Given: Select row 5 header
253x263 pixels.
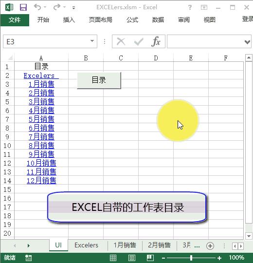Looking at the screenshot, I should (x=7, y=102).
